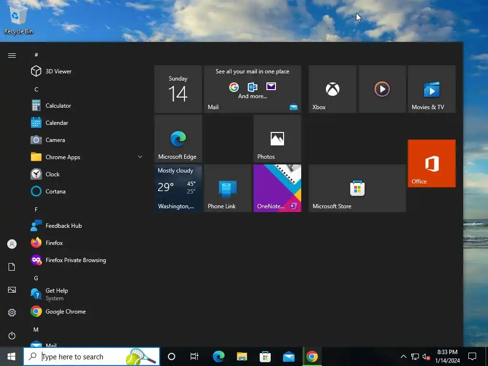488x366 pixels.
Task: Open the Movies & TV tile
Action: click(x=432, y=89)
